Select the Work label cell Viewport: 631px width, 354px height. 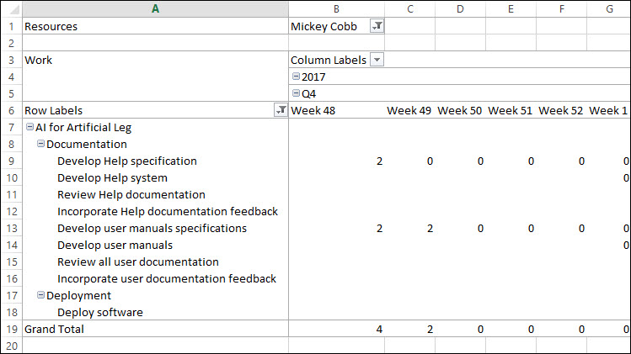click(x=39, y=60)
